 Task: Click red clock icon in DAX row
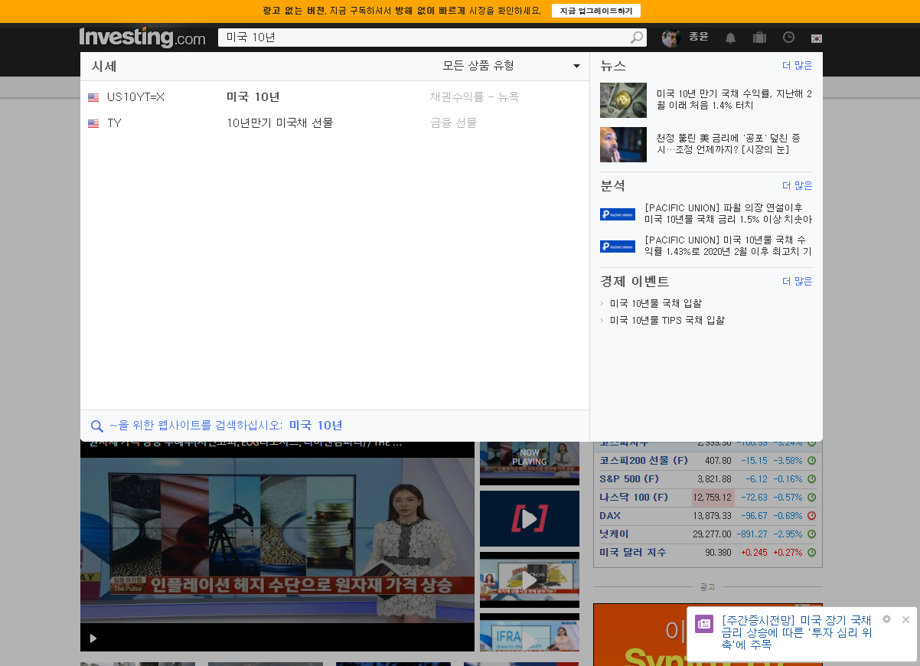[811, 516]
